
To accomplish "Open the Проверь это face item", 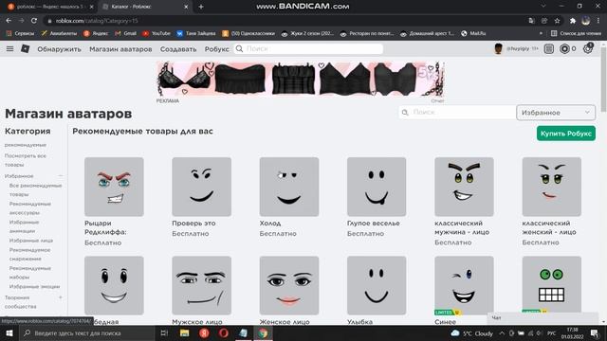I will 202,187.
